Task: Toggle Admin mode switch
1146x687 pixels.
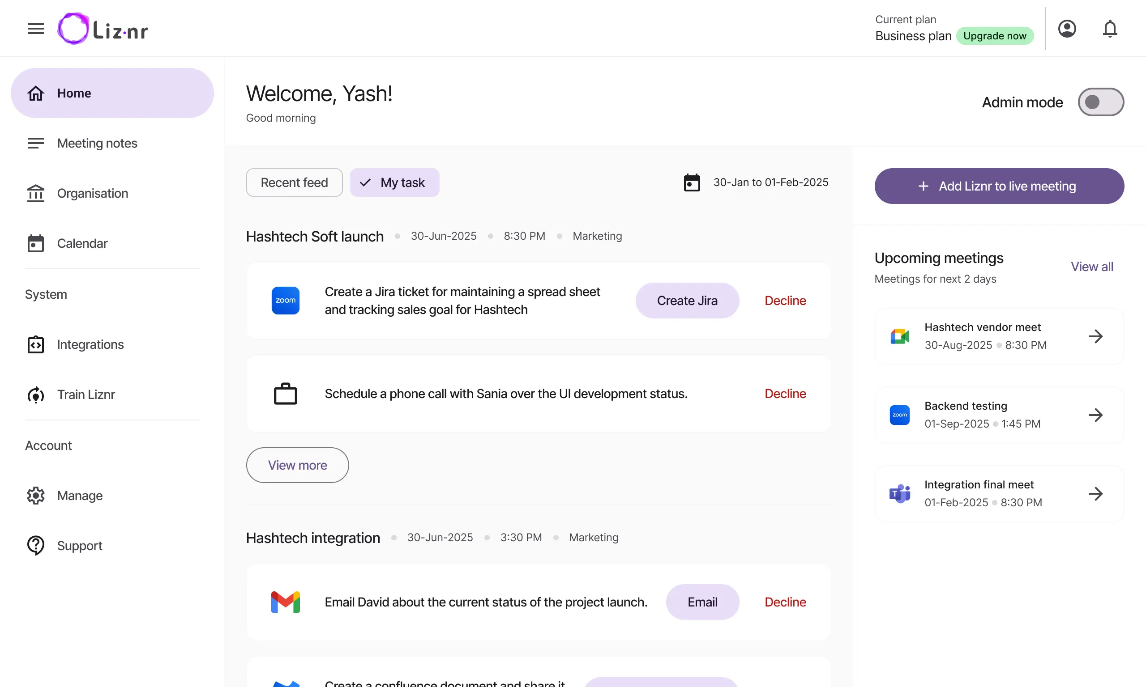Action: coord(1101,102)
